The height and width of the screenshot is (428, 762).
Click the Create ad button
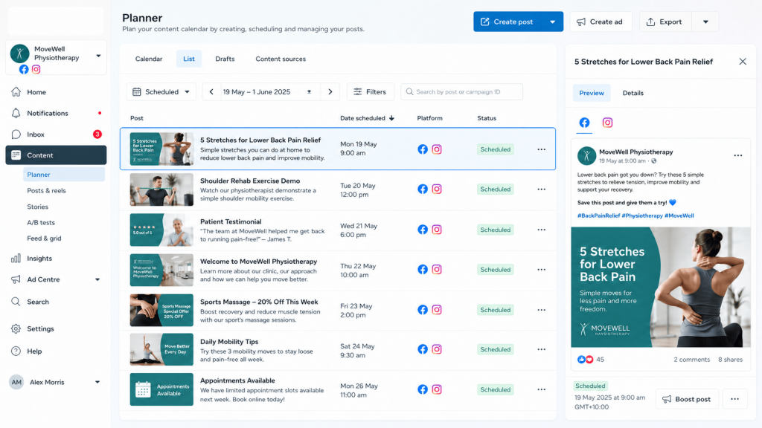click(601, 22)
